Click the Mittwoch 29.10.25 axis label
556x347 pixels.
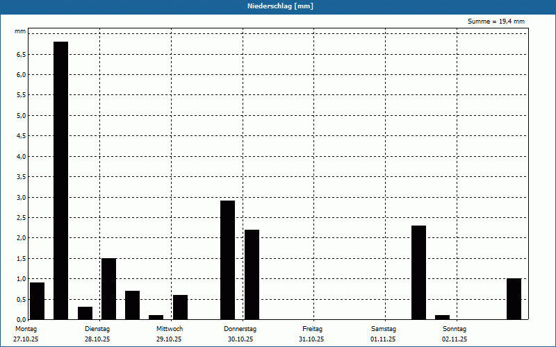pos(169,334)
